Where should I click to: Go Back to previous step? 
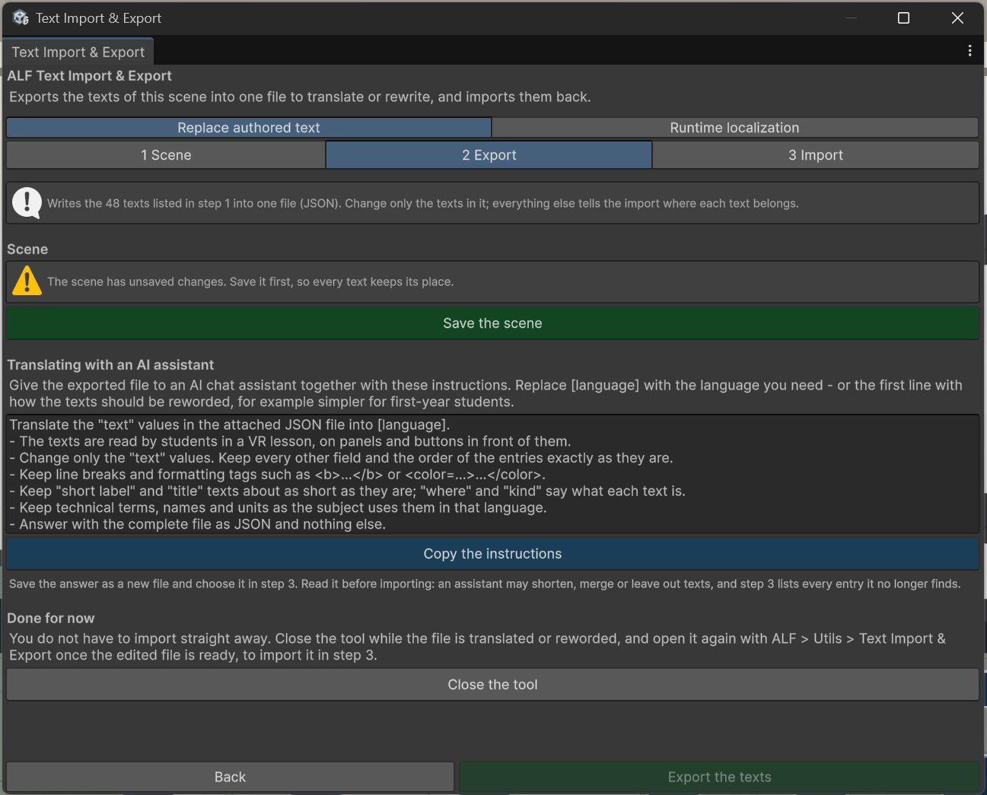pos(230,777)
